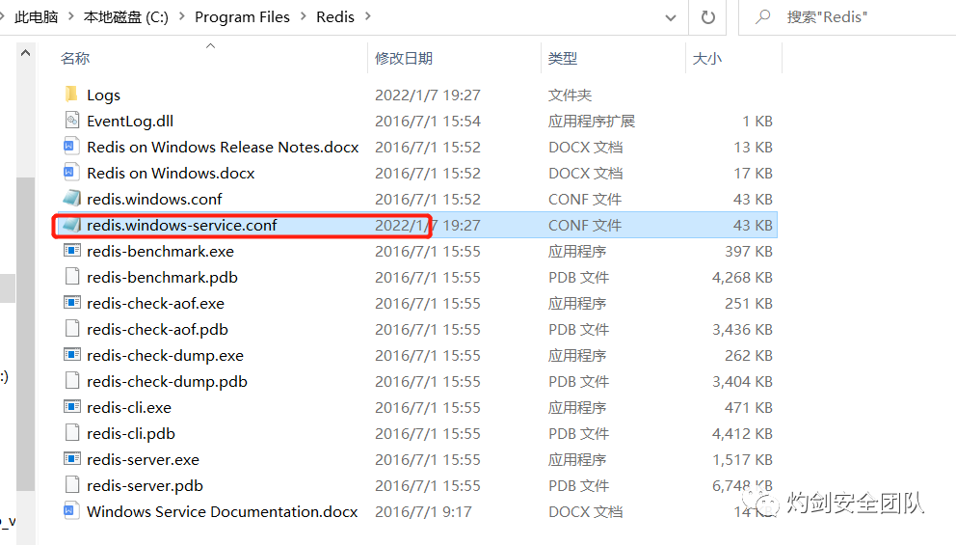Go to 本地磁盘 (C:) in the breadcrumb
Viewport: 956px width, 545px height.
point(125,17)
